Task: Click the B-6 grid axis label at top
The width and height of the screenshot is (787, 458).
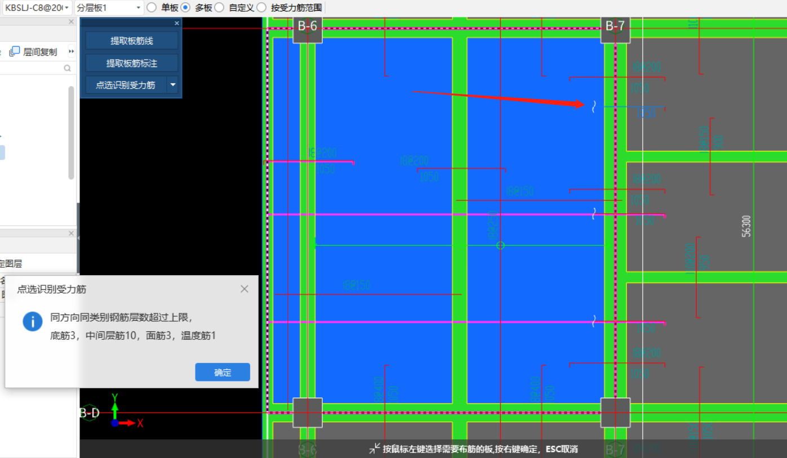Action: [308, 26]
